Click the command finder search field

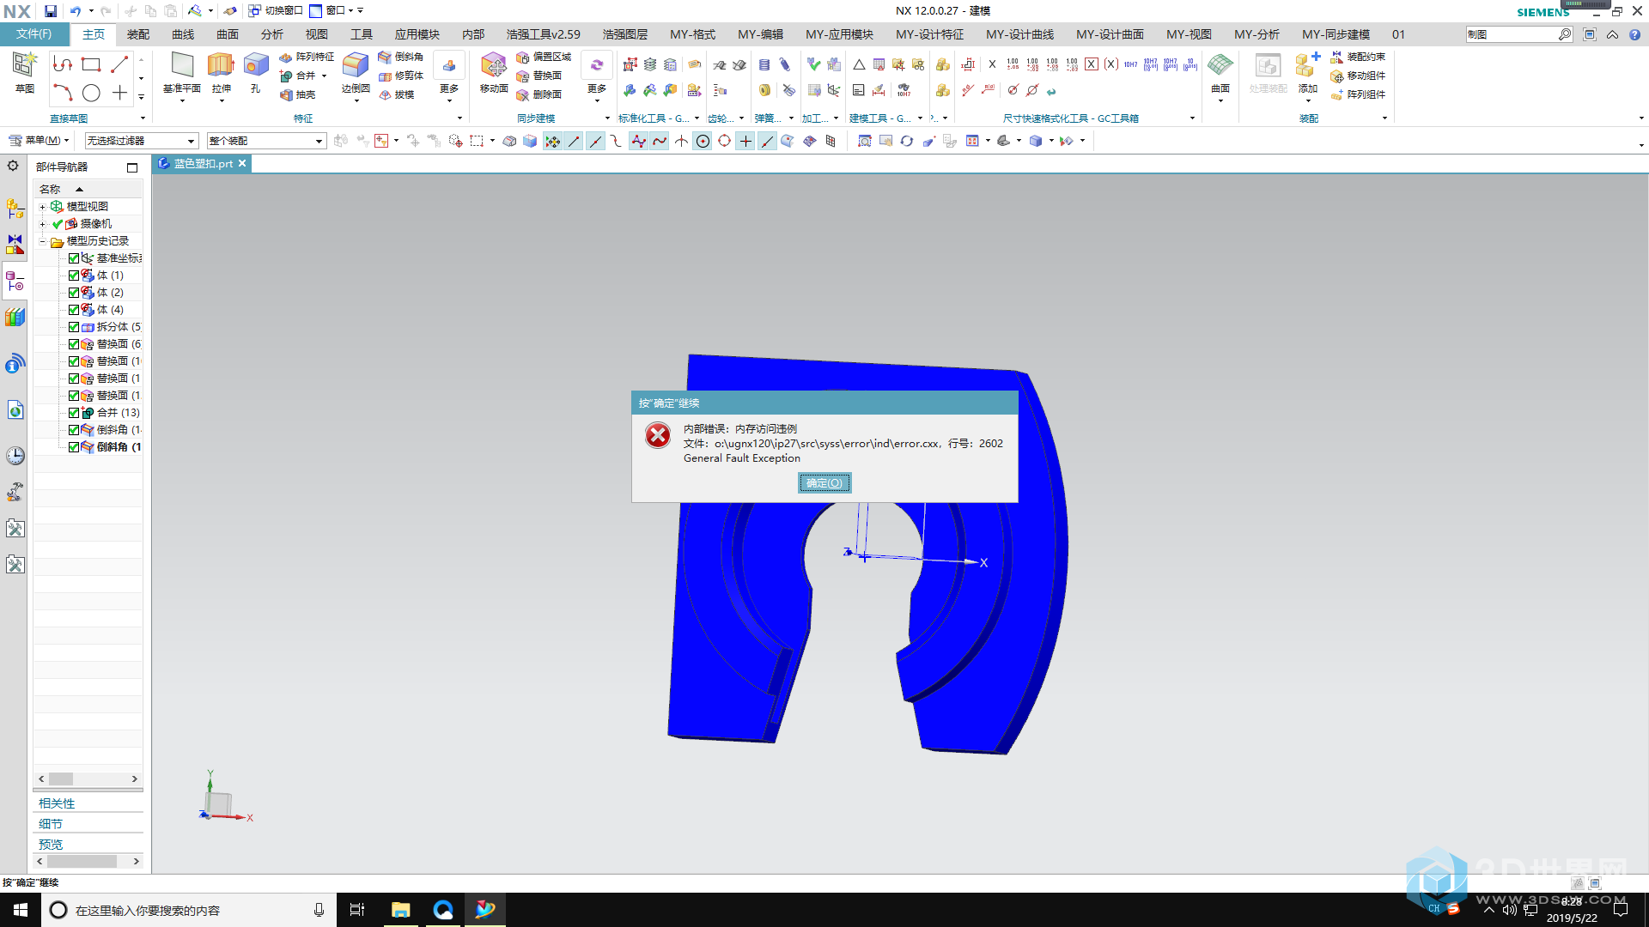pos(1512,34)
